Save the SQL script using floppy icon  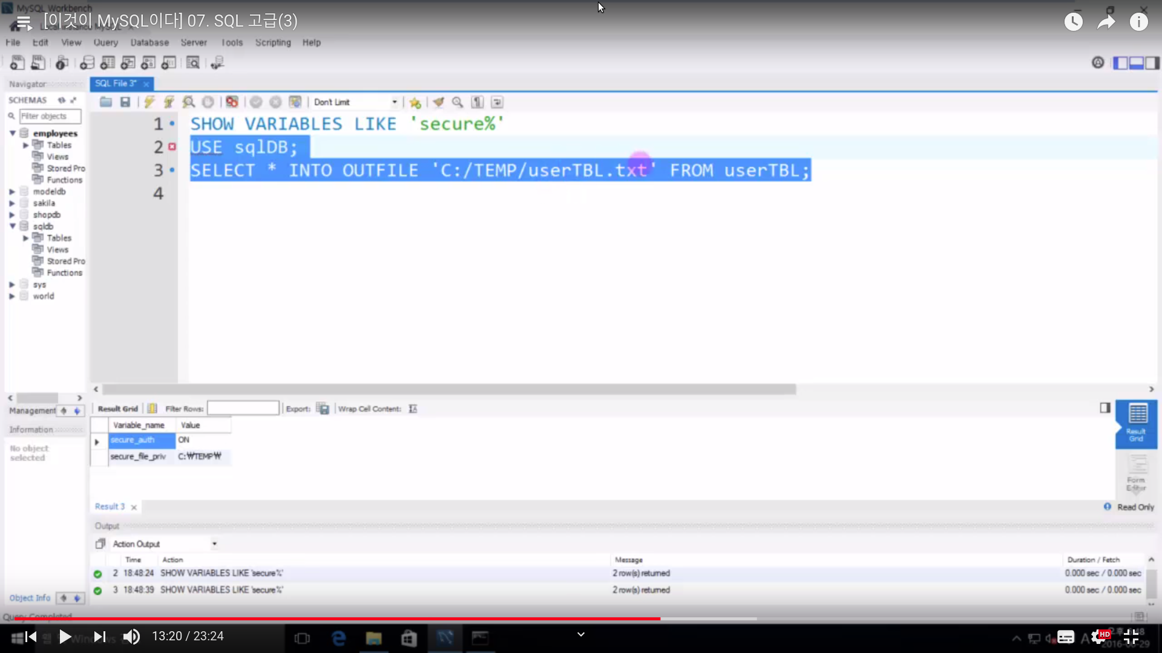[125, 102]
